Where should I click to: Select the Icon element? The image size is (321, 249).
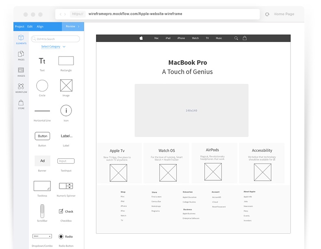(66, 110)
